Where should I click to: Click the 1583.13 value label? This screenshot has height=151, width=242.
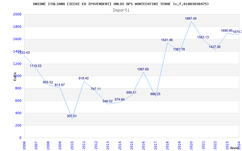point(203,37)
